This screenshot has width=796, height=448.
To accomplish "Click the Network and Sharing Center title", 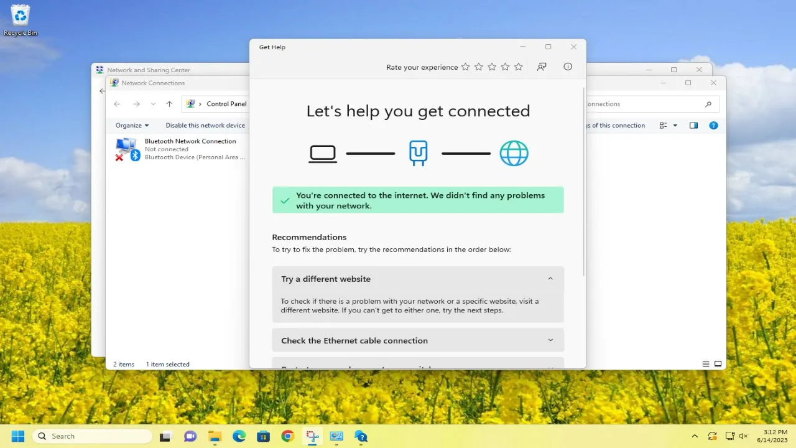I will pos(149,70).
